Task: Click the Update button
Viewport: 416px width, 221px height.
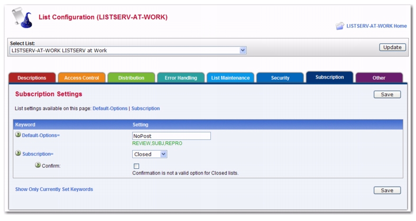Action: pyautogui.click(x=392, y=47)
